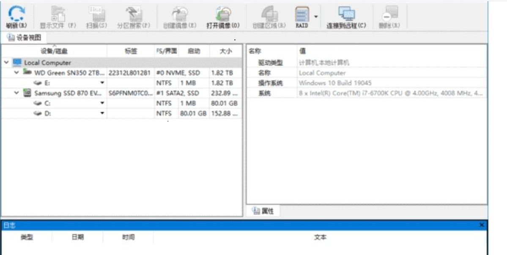Select the RAID toolbar icon

coord(302,14)
